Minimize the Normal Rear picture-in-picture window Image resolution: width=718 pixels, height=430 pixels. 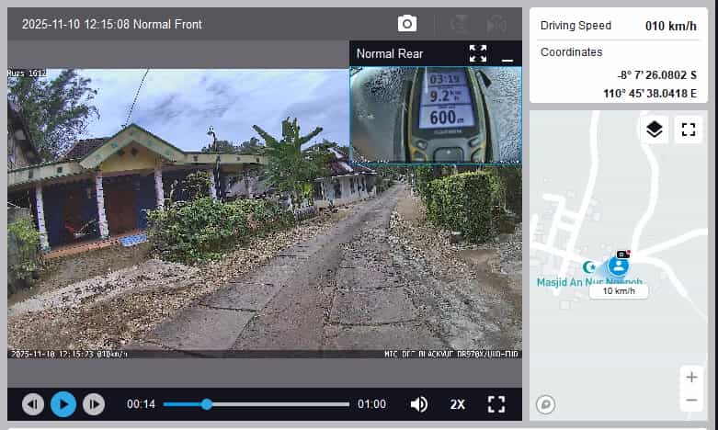tap(507, 56)
